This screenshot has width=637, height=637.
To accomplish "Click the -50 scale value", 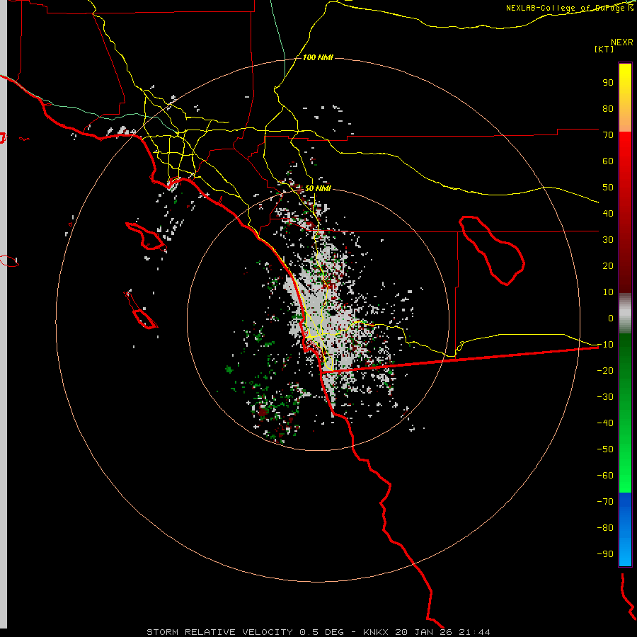I will pyautogui.click(x=605, y=449).
